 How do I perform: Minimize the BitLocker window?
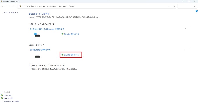(x=183, y=1)
